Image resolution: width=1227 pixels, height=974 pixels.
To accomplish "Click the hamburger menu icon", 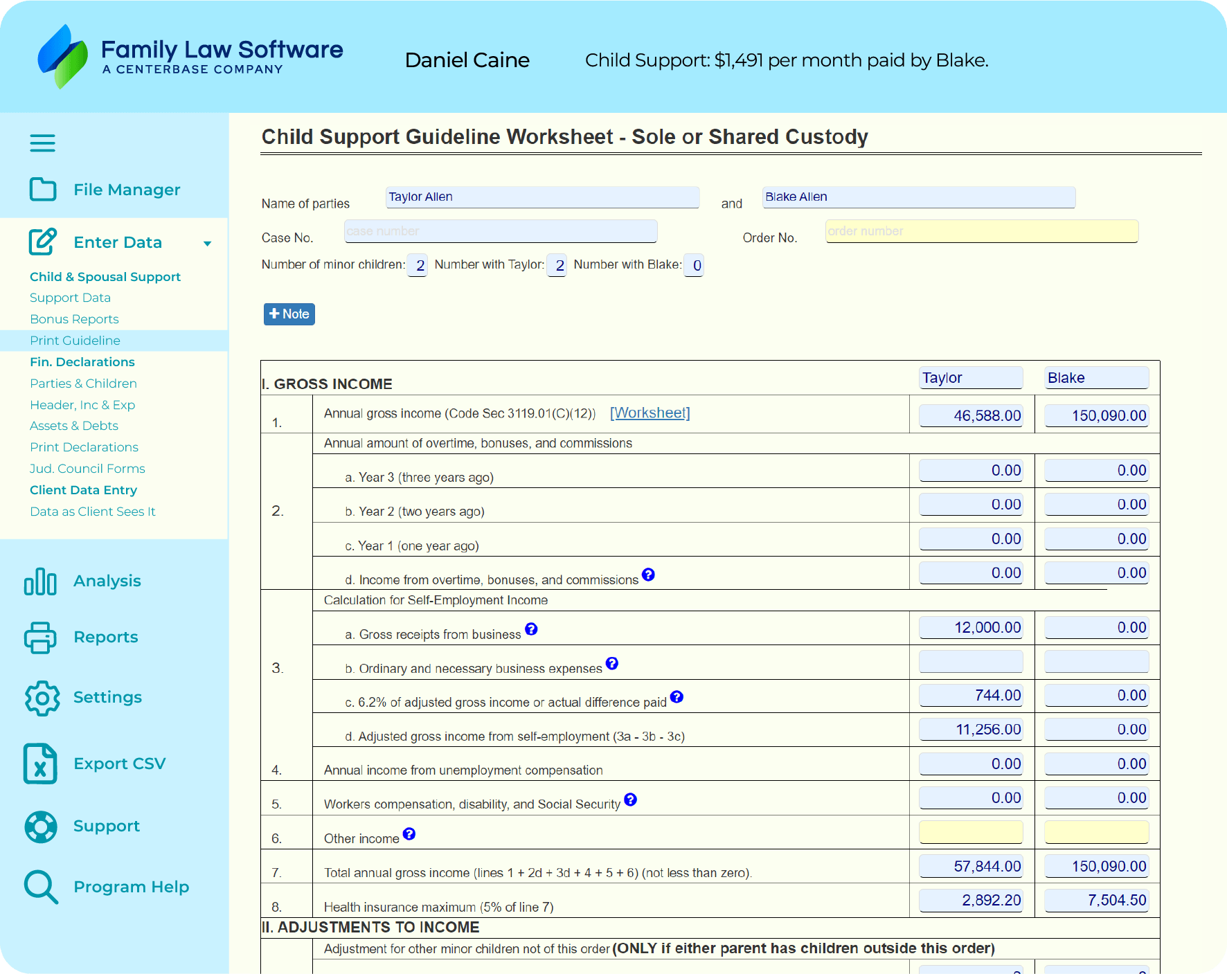I will pyautogui.click(x=42, y=143).
